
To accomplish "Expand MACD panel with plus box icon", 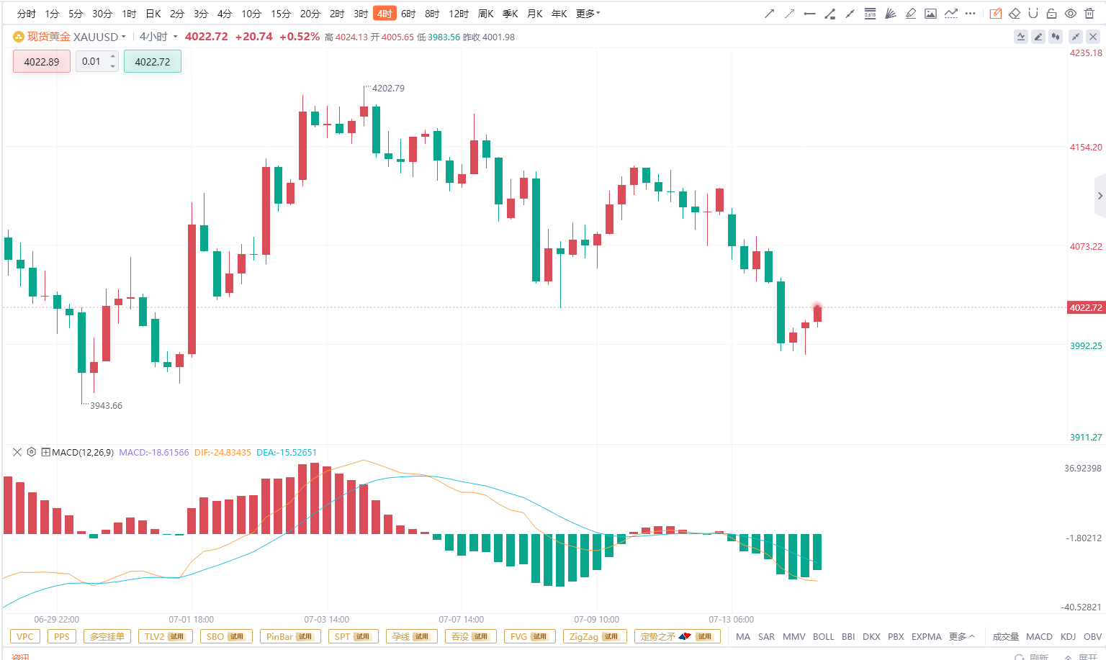I will coord(45,453).
